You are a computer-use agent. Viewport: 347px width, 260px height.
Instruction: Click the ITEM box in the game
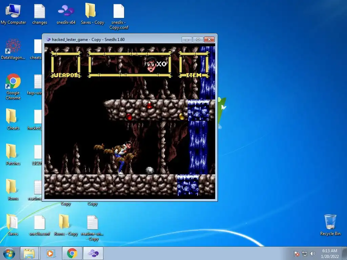click(x=194, y=65)
